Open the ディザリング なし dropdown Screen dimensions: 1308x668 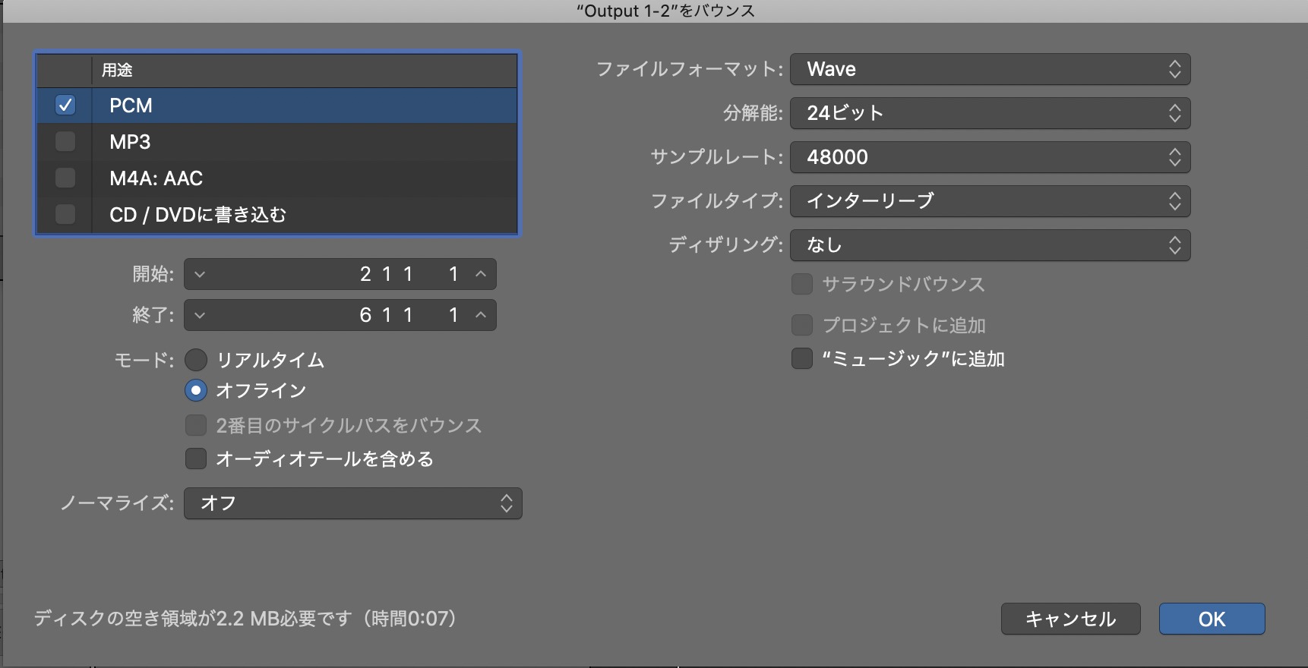(990, 245)
